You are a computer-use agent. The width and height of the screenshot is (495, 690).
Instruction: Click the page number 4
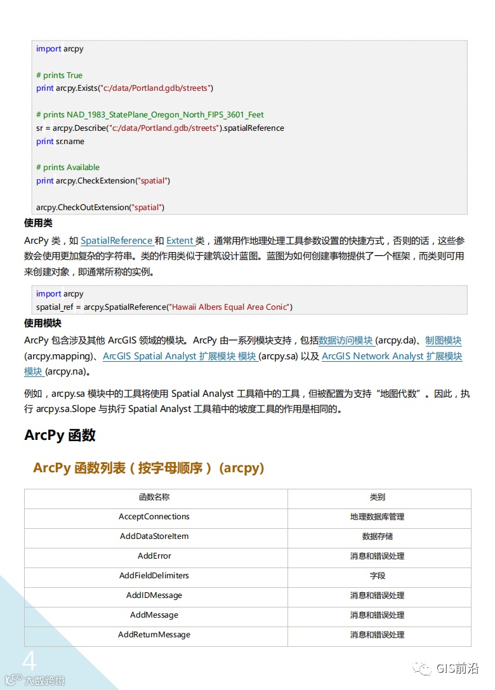(x=29, y=661)
